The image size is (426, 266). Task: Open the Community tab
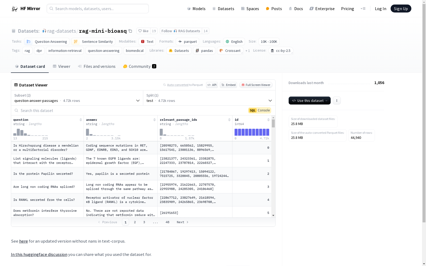coord(140,66)
